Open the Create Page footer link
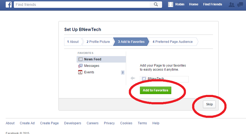246x134 pixels. 49,123
